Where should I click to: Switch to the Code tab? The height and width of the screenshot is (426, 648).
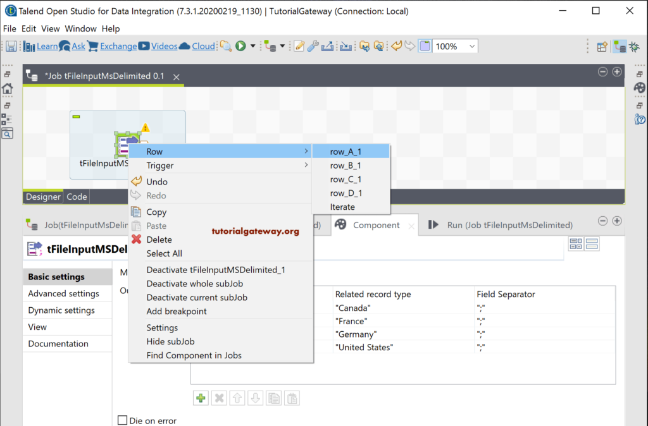coord(77,197)
